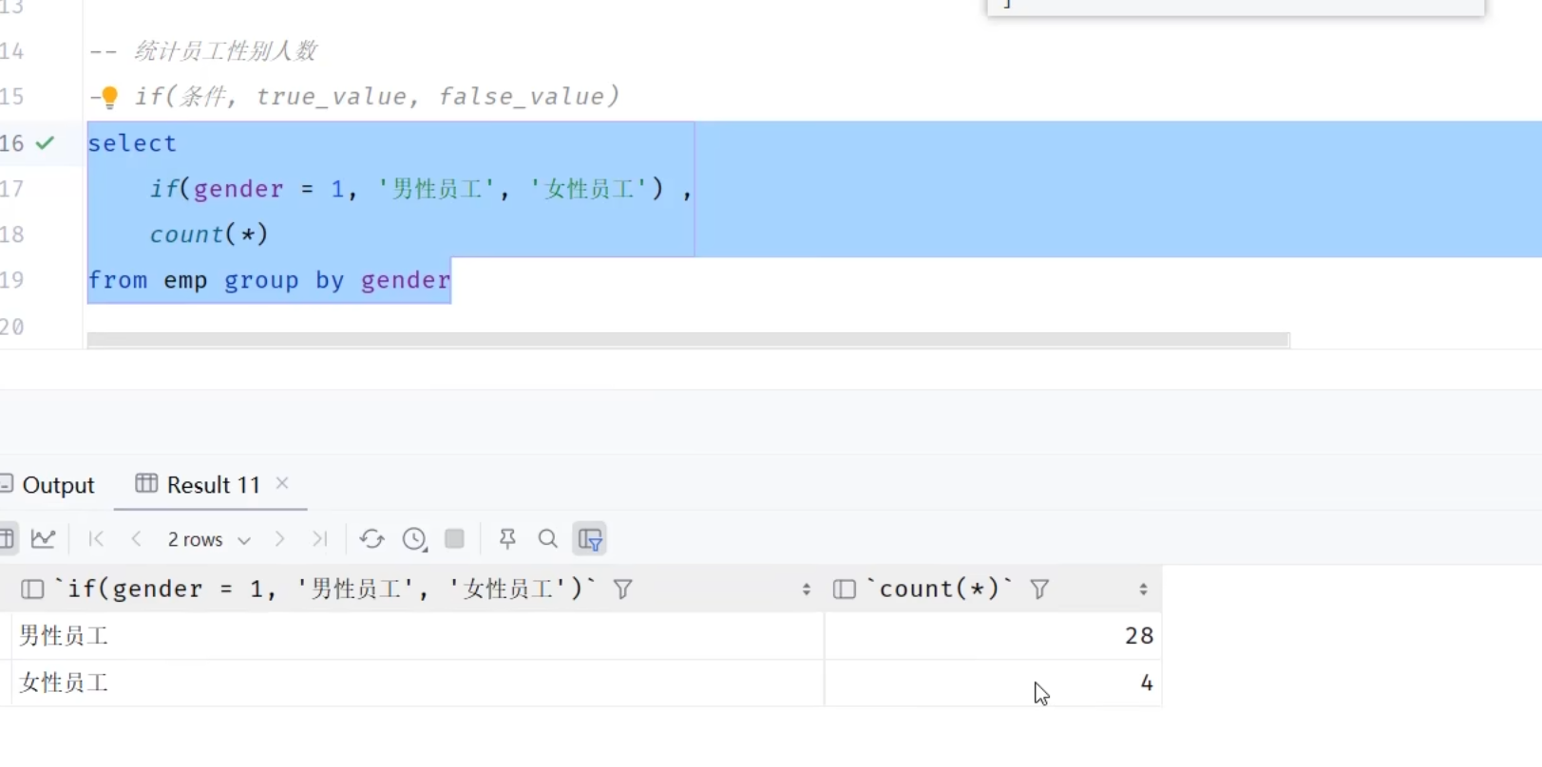The image size is (1542, 767).
Task: Click the find magnifier icon in results
Action: (548, 539)
